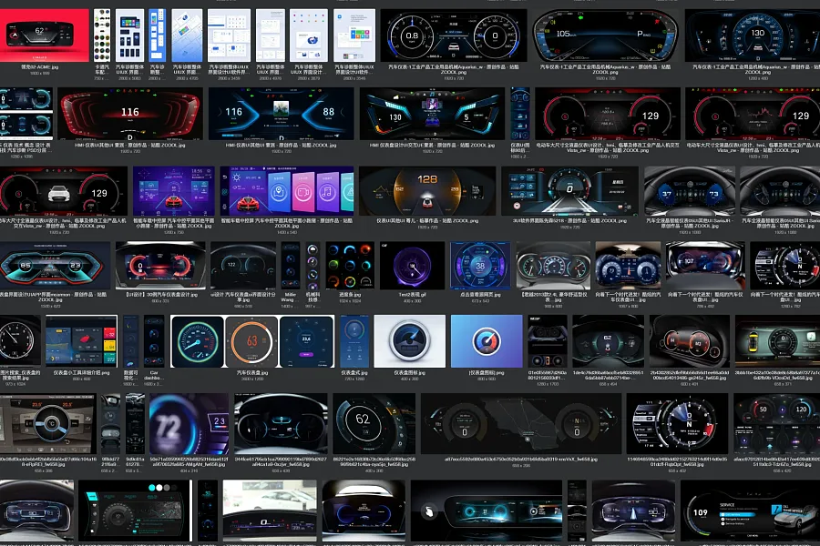
Task: Select road-view cluster thumbnail showing 0
Action: pyautogui.click(x=569, y=191)
